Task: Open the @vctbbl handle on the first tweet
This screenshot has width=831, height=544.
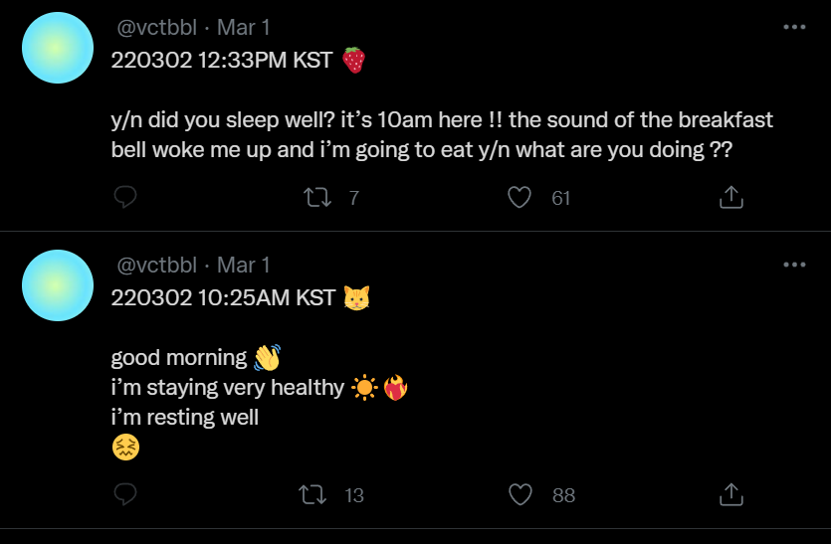Action: tap(157, 28)
